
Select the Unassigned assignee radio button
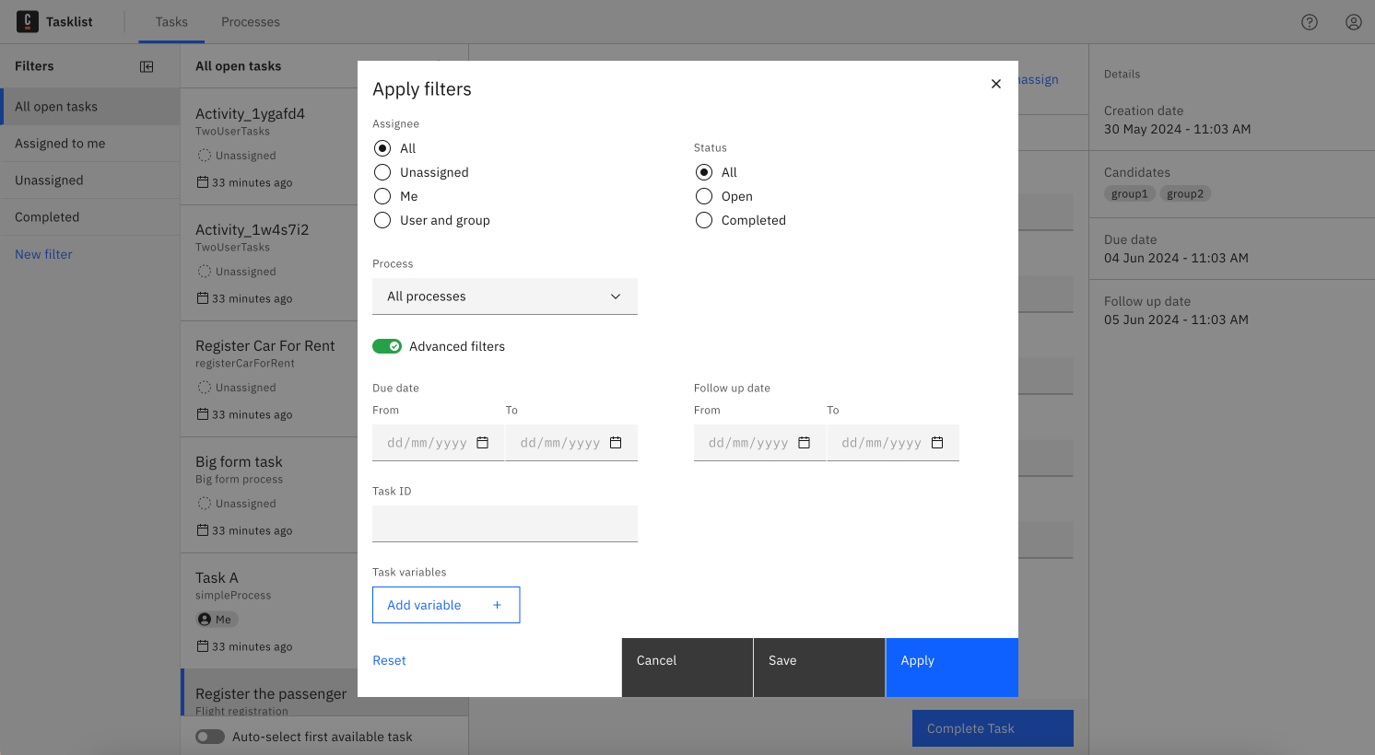(382, 172)
